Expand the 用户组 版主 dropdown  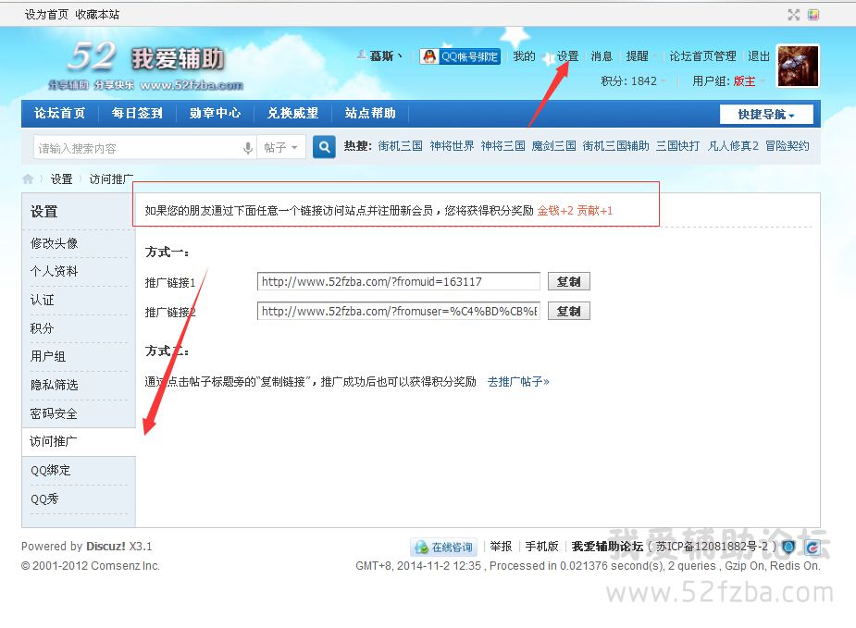click(729, 81)
